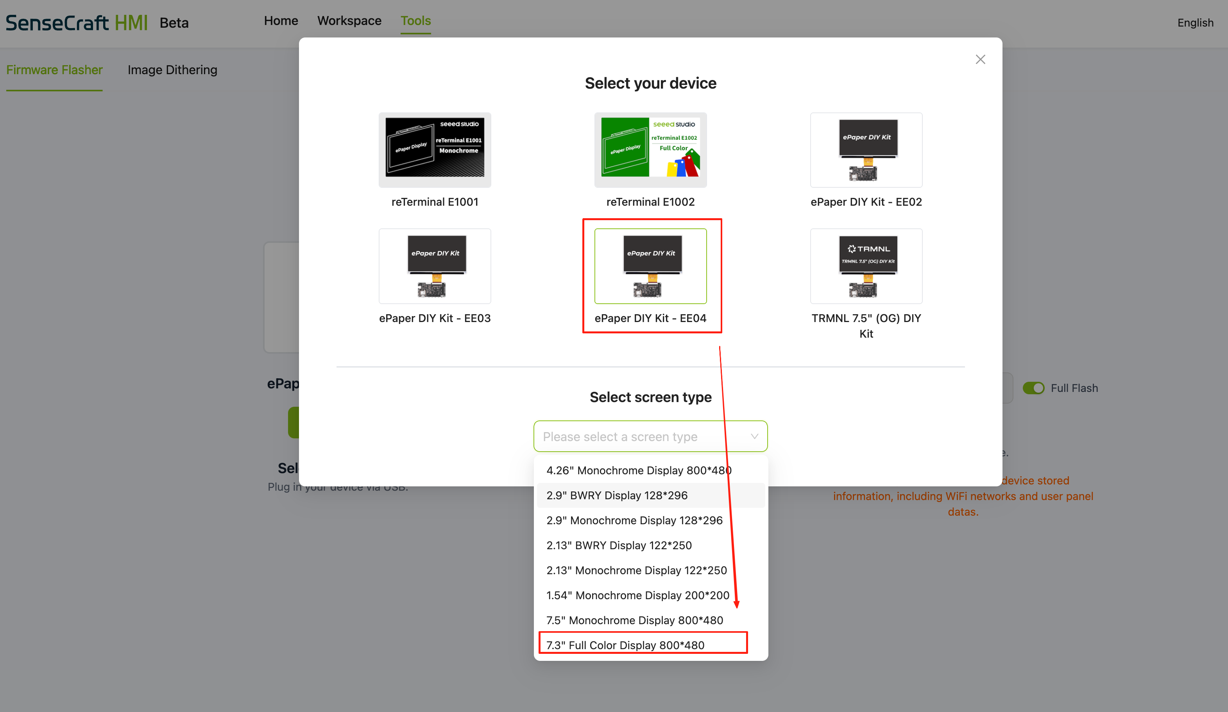Collapse the screen type dropdown arrow
This screenshot has height=712, width=1228.
coord(754,436)
